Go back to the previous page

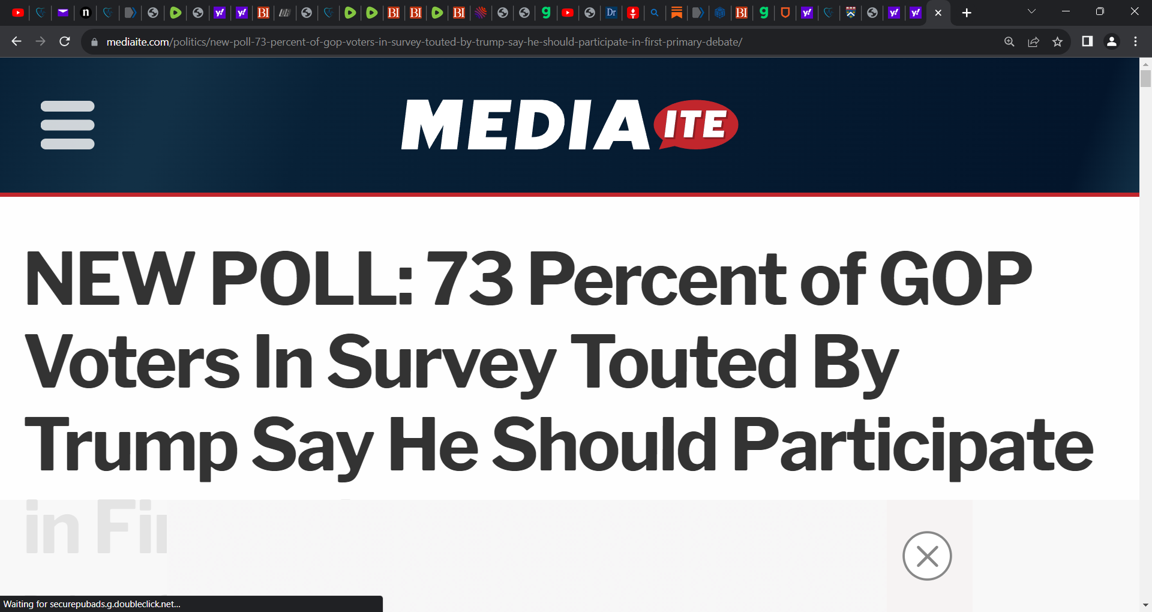point(17,41)
